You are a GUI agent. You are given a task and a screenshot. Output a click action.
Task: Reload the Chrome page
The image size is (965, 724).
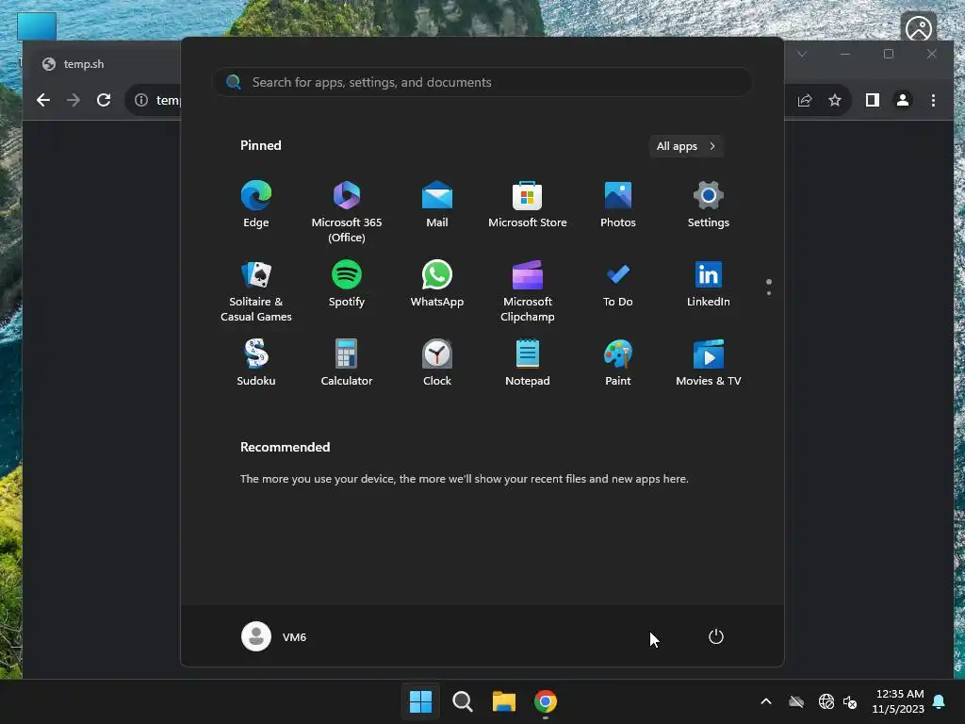[x=104, y=100]
